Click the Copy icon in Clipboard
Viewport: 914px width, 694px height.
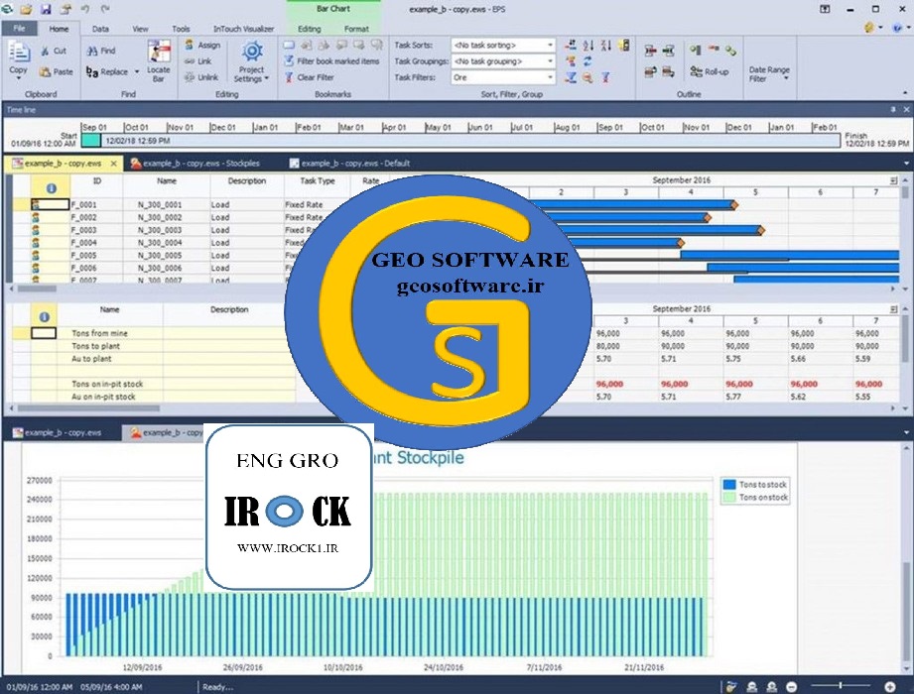(18, 58)
